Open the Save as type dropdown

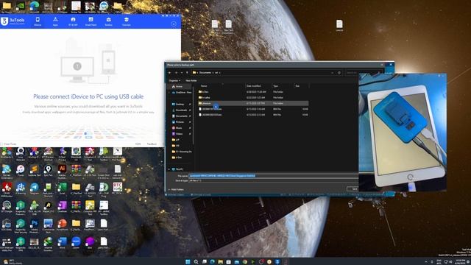(273, 180)
